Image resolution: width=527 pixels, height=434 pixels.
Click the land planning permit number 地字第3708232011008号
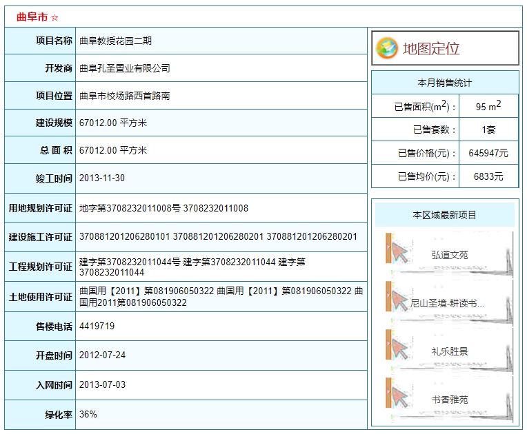pos(130,209)
